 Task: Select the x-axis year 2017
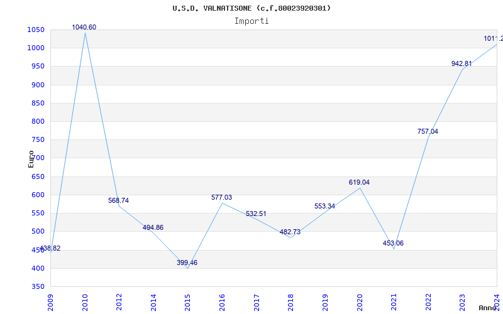click(257, 303)
